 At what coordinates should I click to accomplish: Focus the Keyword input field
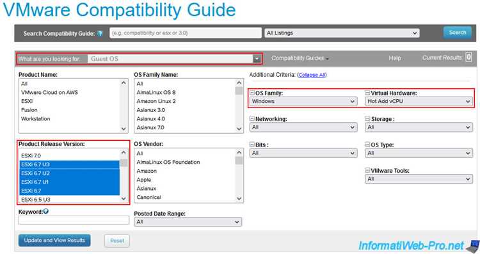(74, 220)
